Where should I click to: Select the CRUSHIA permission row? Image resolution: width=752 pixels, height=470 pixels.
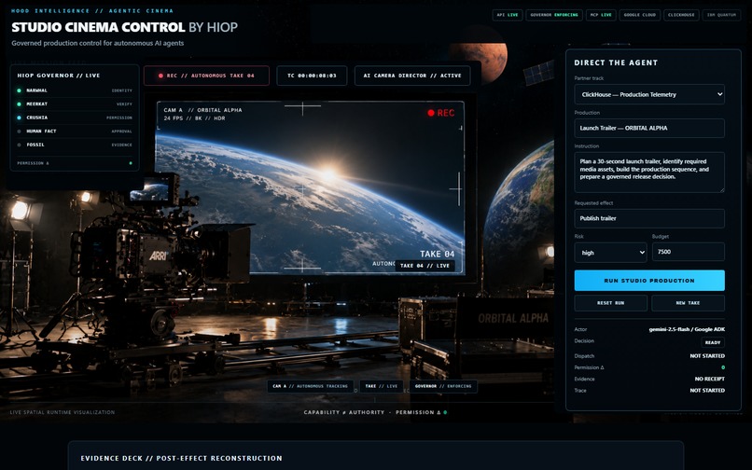pos(75,117)
